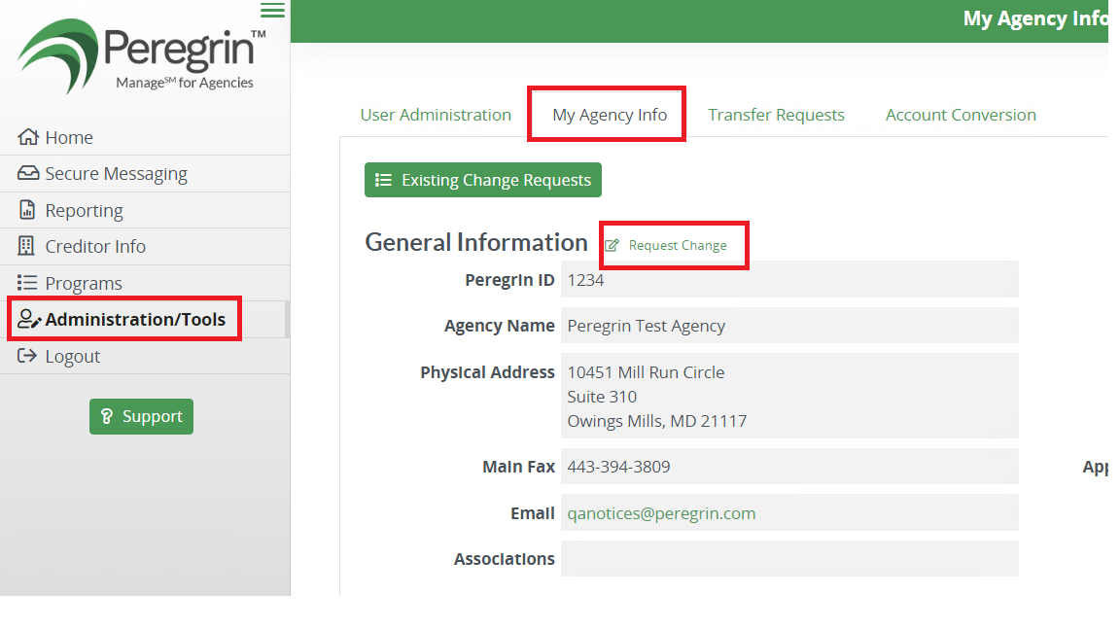1120x630 pixels.
Task: Click the Physical Address label
Action: pos(487,373)
